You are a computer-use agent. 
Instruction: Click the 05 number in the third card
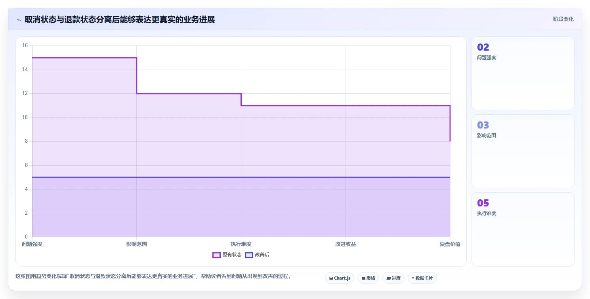pos(483,203)
